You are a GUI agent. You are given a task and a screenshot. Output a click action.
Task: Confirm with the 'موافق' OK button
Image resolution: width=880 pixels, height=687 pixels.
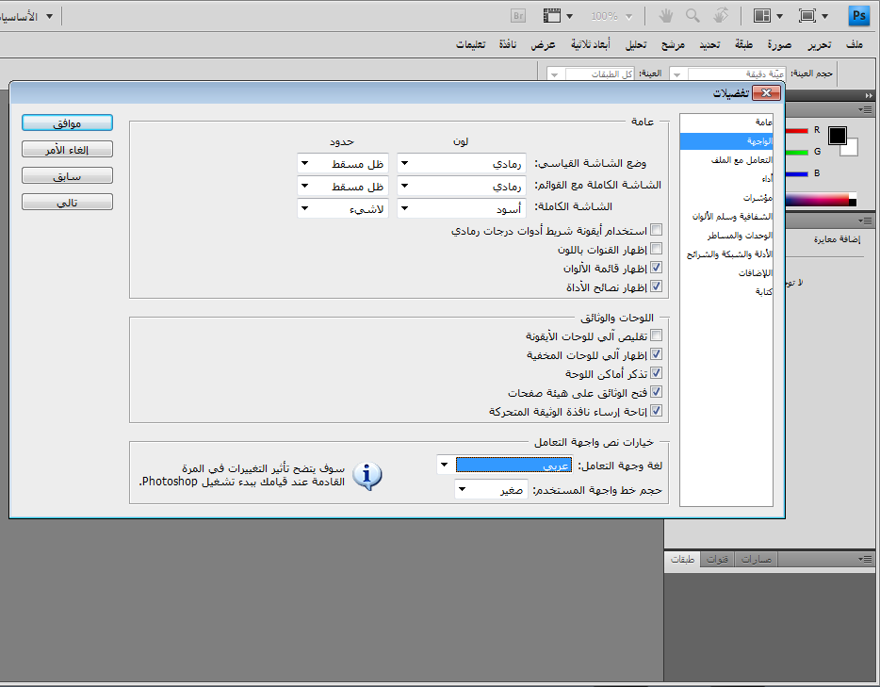point(67,123)
